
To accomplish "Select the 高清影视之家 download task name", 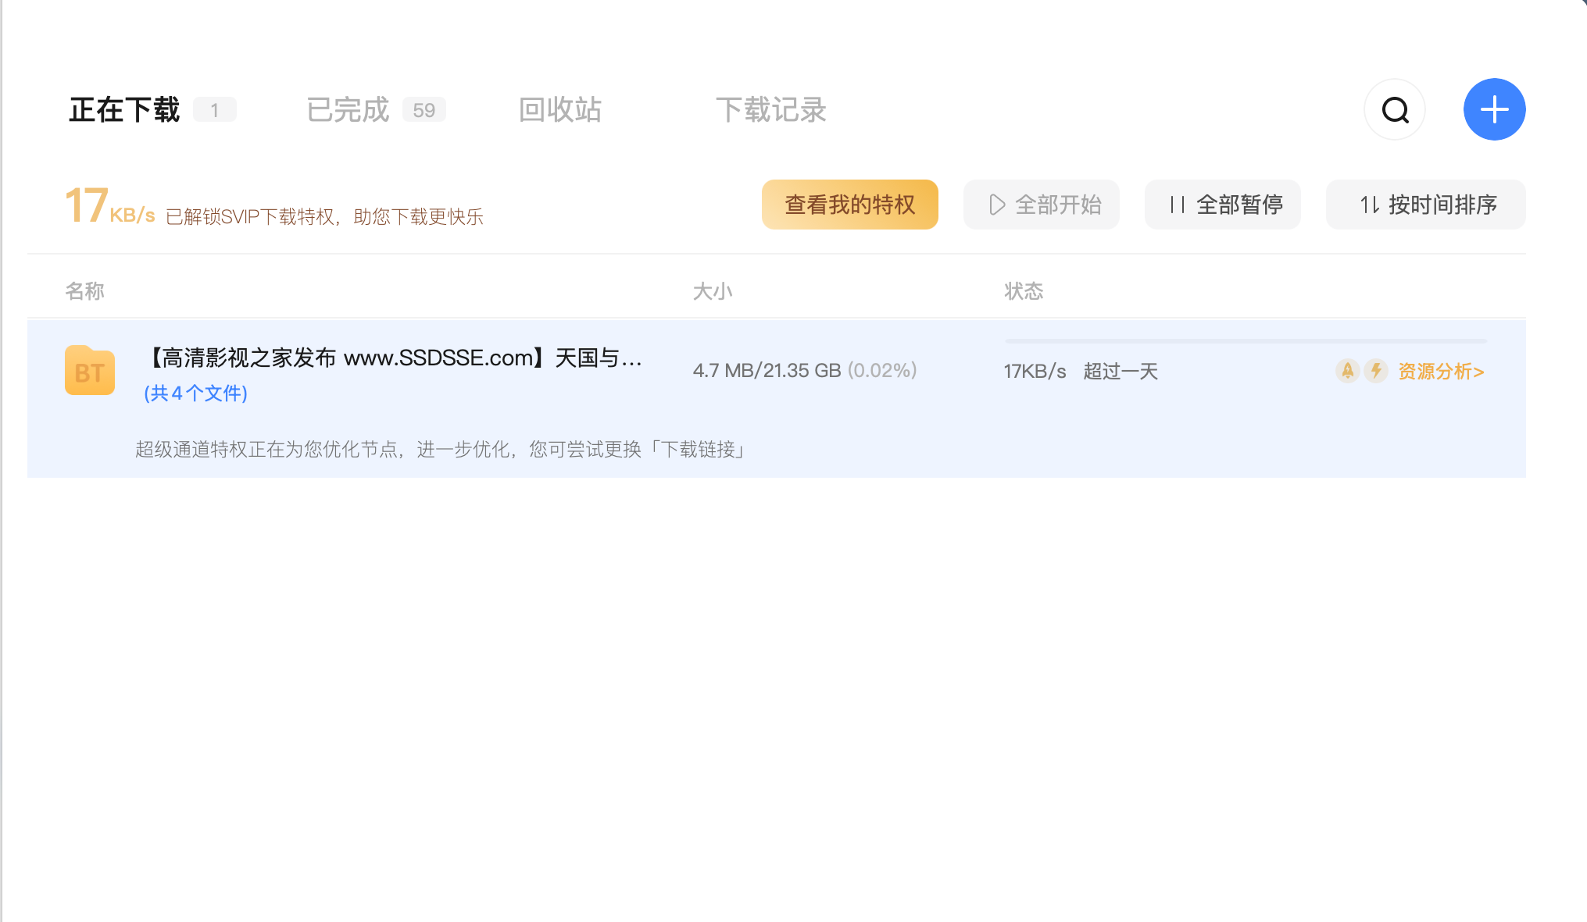I will click(395, 358).
